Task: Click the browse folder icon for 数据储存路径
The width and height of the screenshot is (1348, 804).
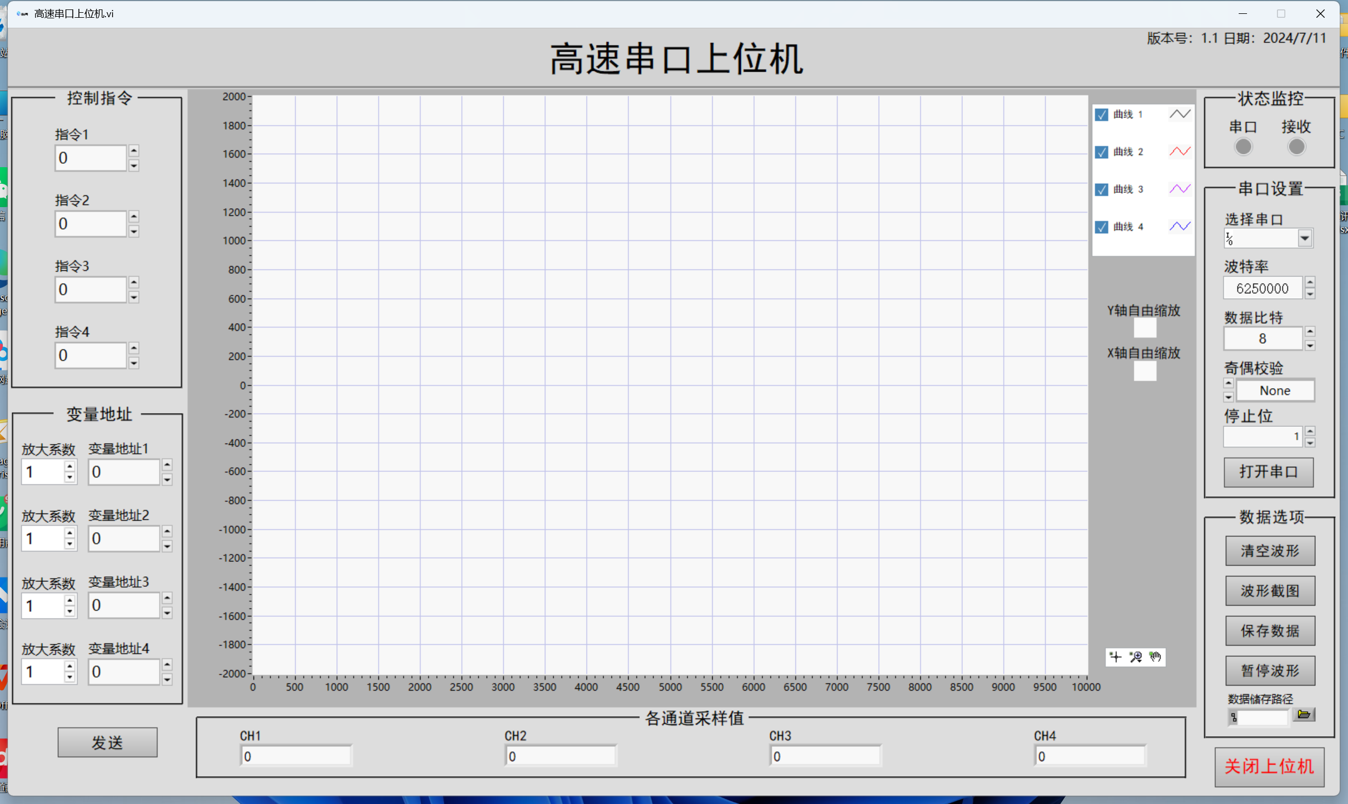Action: pos(1304,715)
